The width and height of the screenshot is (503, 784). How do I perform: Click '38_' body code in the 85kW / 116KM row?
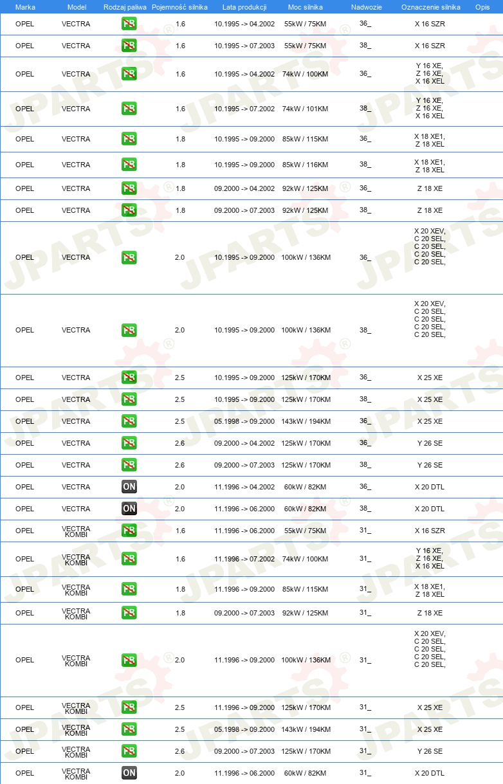point(365,165)
